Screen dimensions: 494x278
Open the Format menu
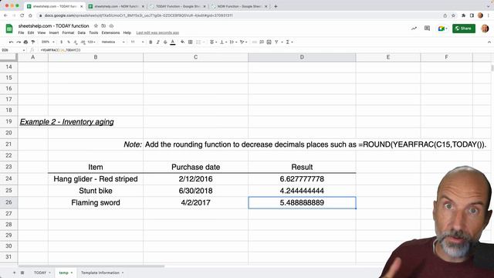68,32
